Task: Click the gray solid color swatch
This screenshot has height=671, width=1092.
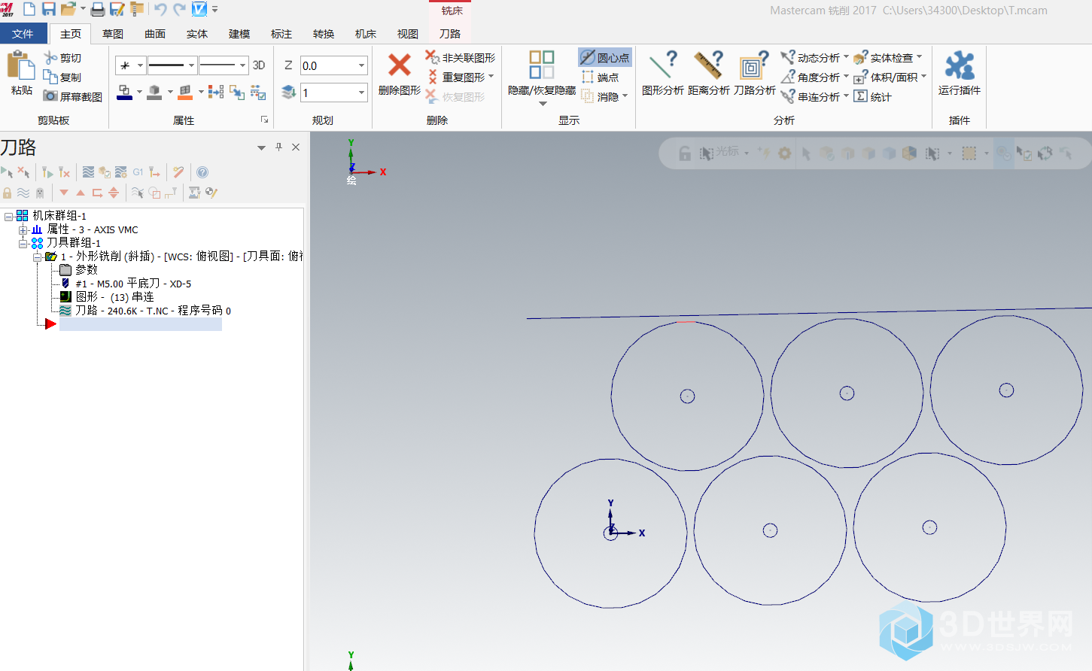Action: 155,93
